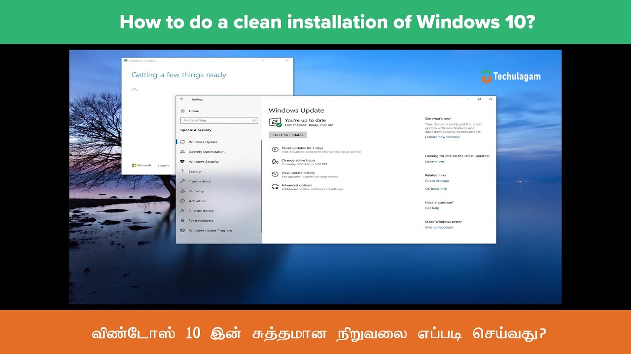Click the back arrow in the Settings window
Viewport: 631px width, 354px height.
[x=182, y=99]
